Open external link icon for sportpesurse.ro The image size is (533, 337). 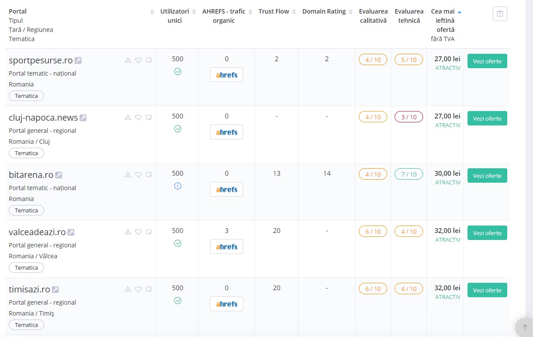pyautogui.click(x=78, y=61)
